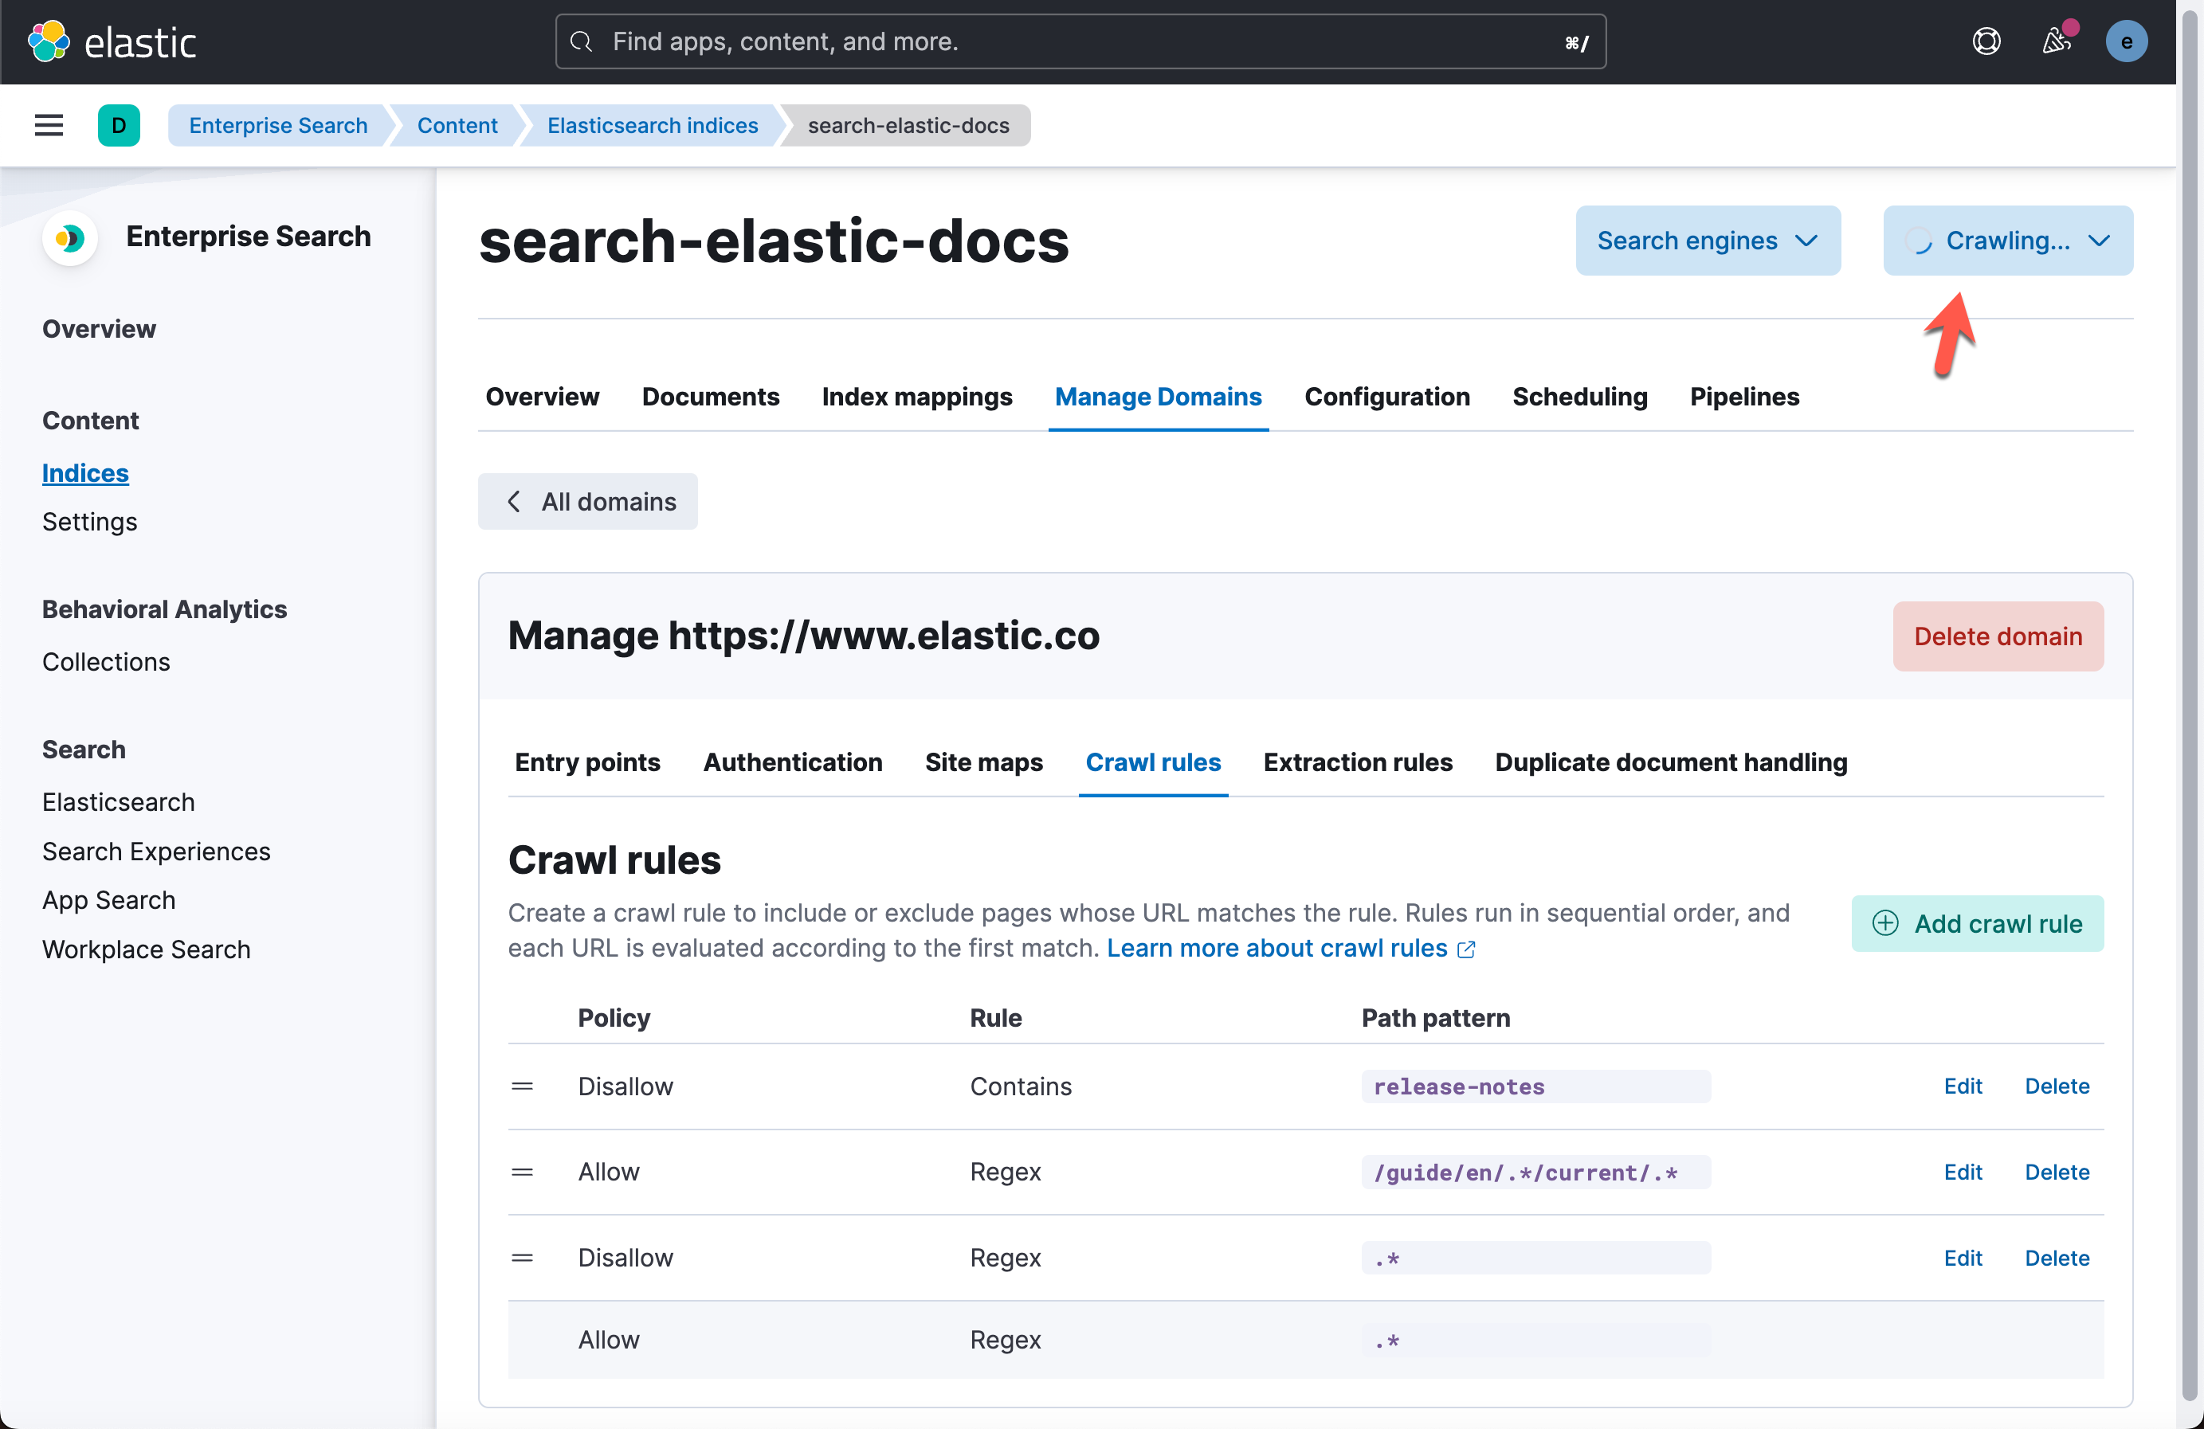The height and width of the screenshot is (1429, 2204).
Task: Open Collections under Behavioral Analytics
Action: pyautogui.click(x=107, y=662)
